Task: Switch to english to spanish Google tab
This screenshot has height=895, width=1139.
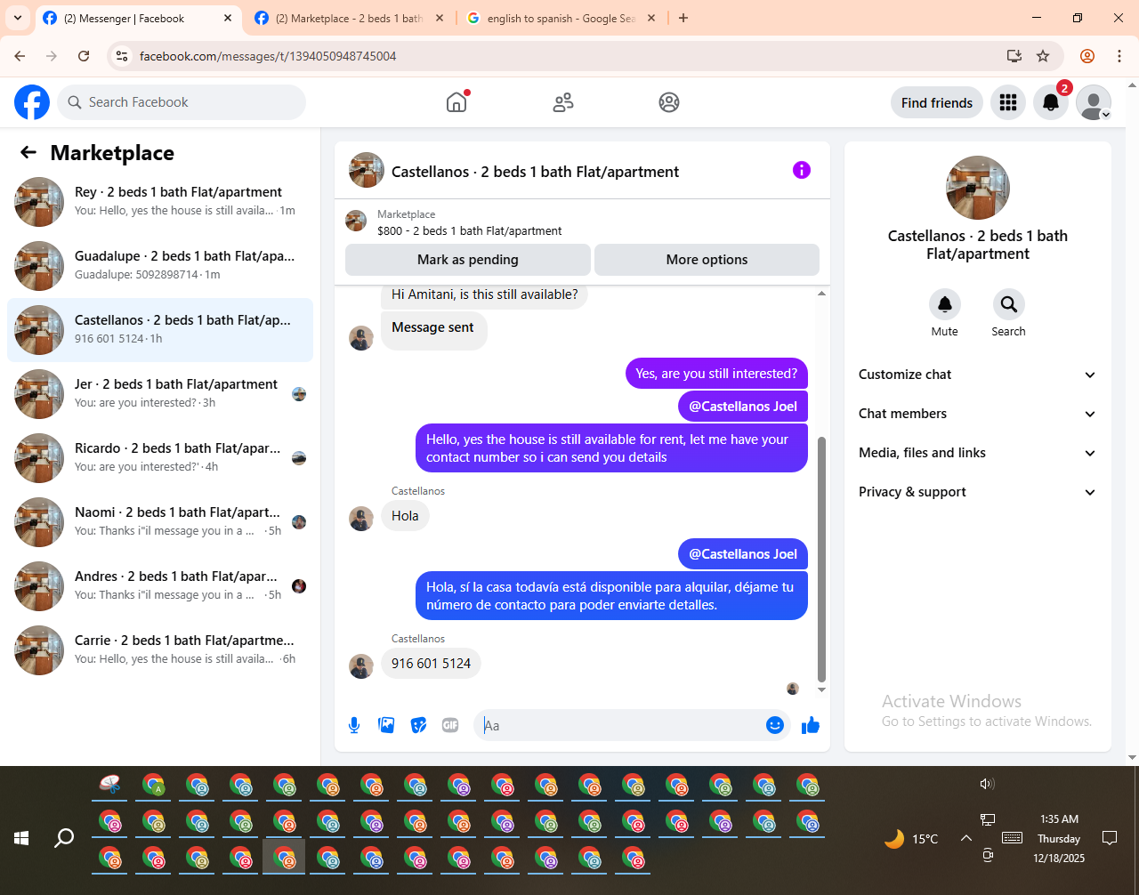Action: click(561, 18)
